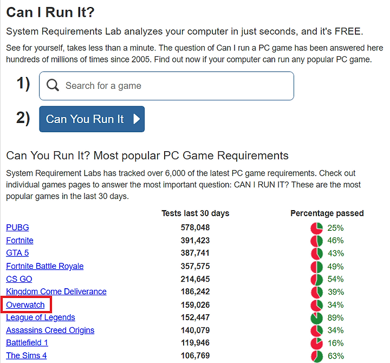Click the pie chart for Kingdom Come Deliverance
The image size is (390, 363).
coord(316,292)
